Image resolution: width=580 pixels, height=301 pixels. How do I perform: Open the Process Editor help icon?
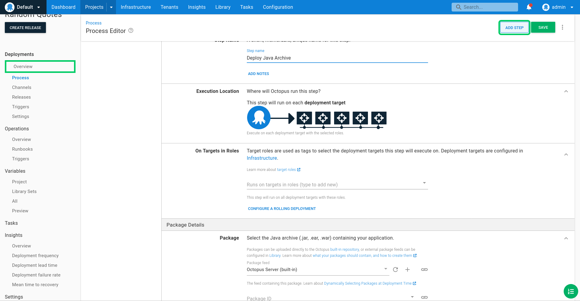point(131,31)
